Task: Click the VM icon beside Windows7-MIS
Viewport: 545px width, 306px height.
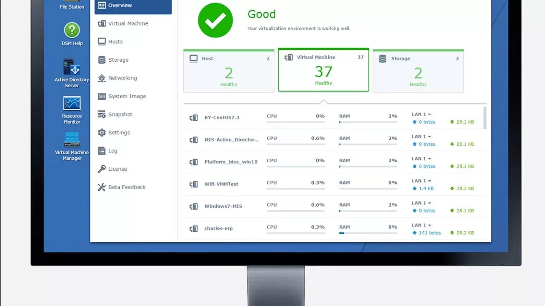Action: [x=194, y=206]
